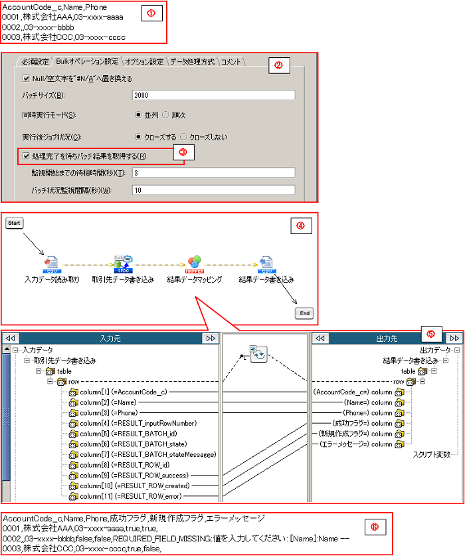Open the データ処理方式 tab
Image resolution: width=465 pixels, height=556 pixels.
192,62
